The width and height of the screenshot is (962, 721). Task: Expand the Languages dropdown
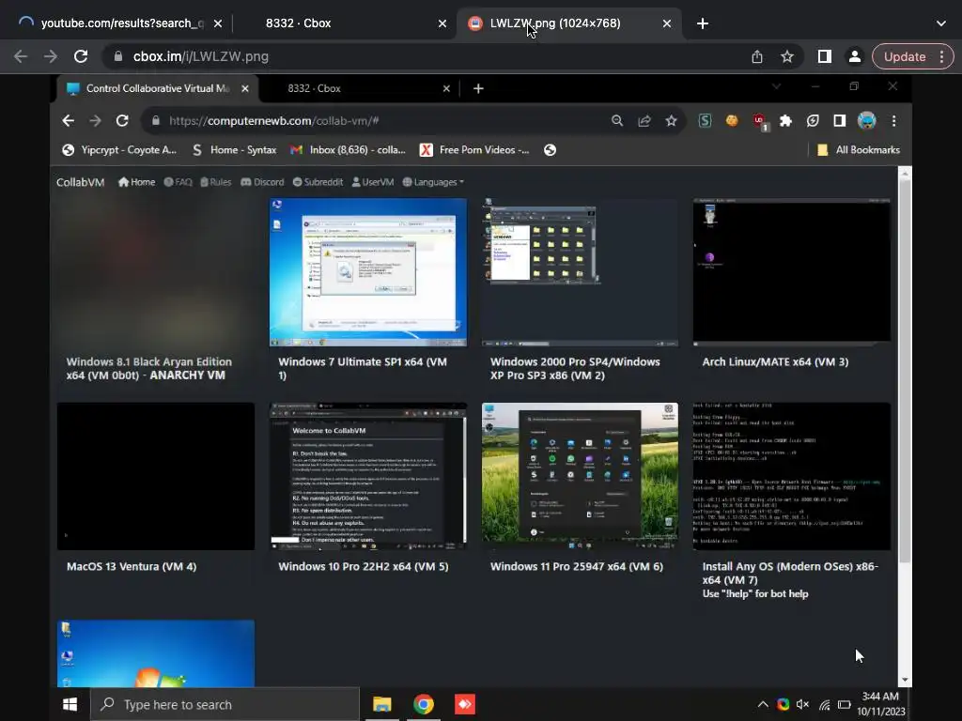pyautogui.click(x=433, y=182)
